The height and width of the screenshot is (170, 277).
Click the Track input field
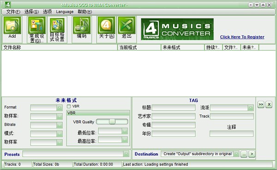pos(232,116)
